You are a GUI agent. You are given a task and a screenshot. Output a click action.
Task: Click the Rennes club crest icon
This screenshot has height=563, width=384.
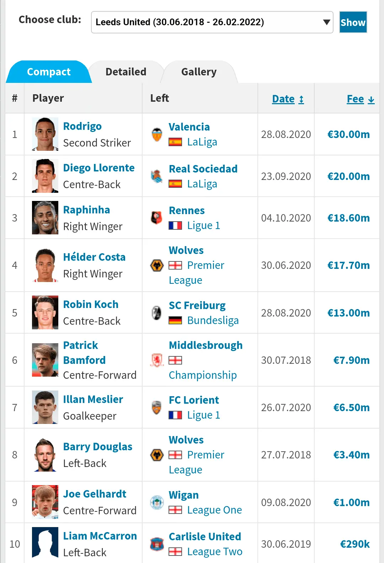(157, 218)
